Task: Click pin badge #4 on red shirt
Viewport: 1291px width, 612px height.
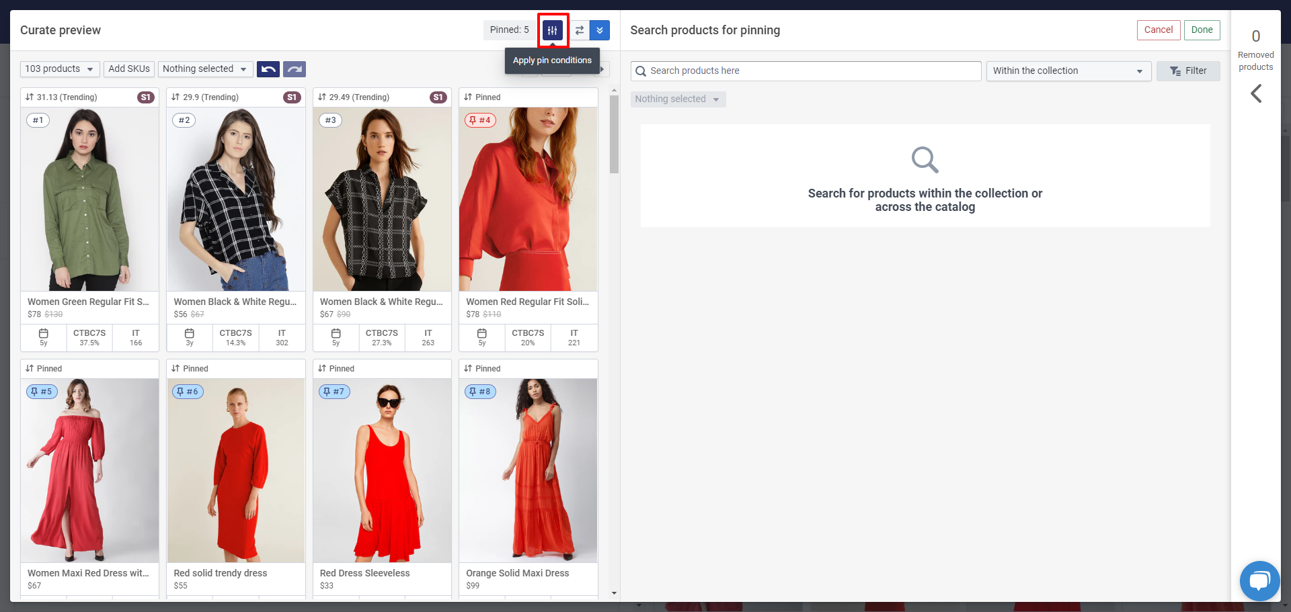Action: (x=480, y=120)
